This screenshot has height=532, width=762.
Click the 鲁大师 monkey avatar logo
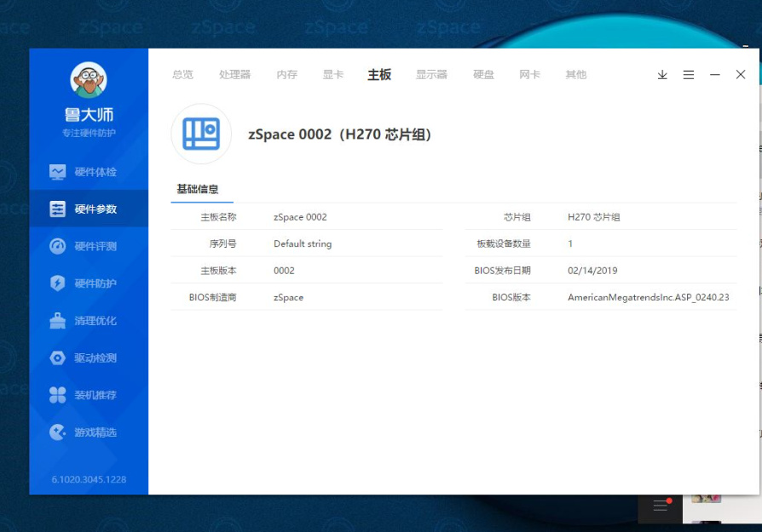89,80
